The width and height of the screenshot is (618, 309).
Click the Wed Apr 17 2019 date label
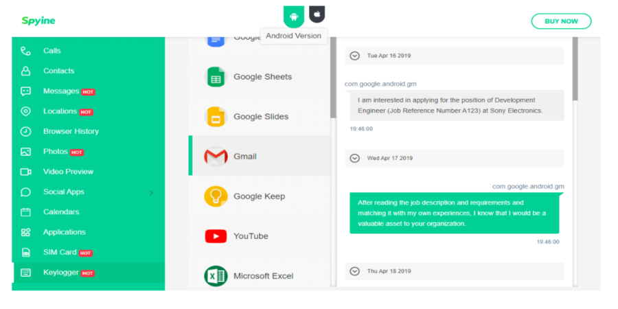[x=390, y=158]
